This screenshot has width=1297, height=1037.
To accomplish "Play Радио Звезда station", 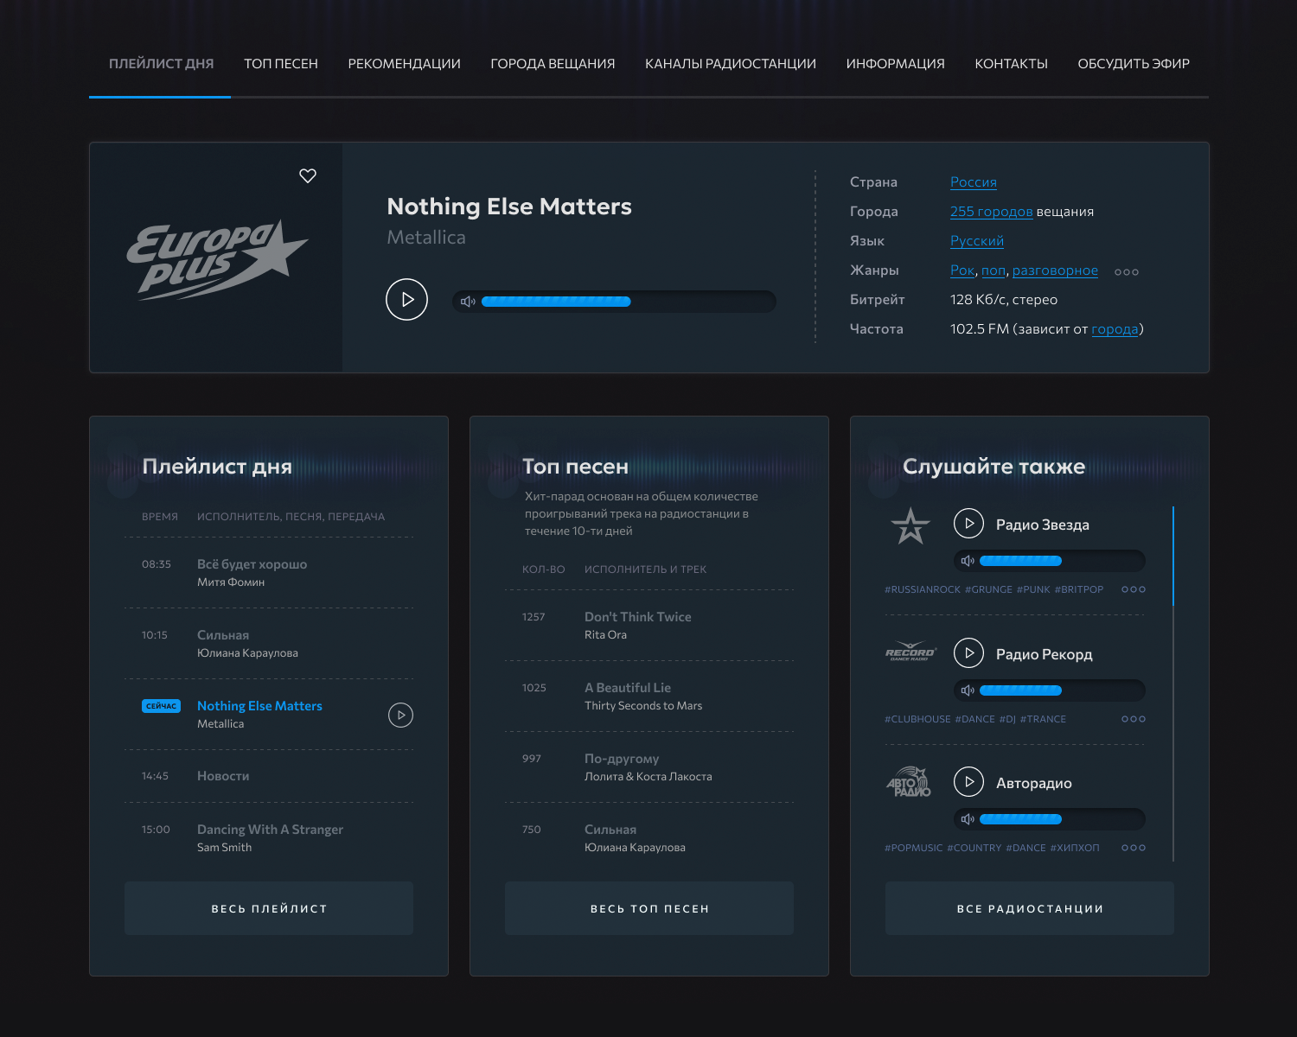I will [968, 524].
